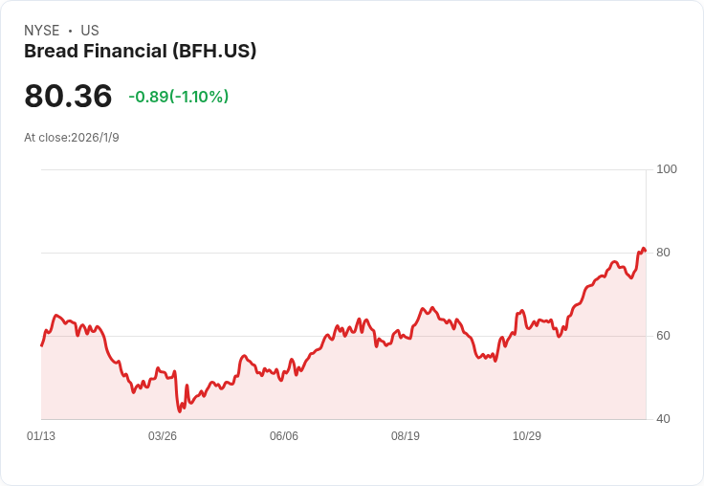Click the 06/06 x-axis date

coord(284,436)
